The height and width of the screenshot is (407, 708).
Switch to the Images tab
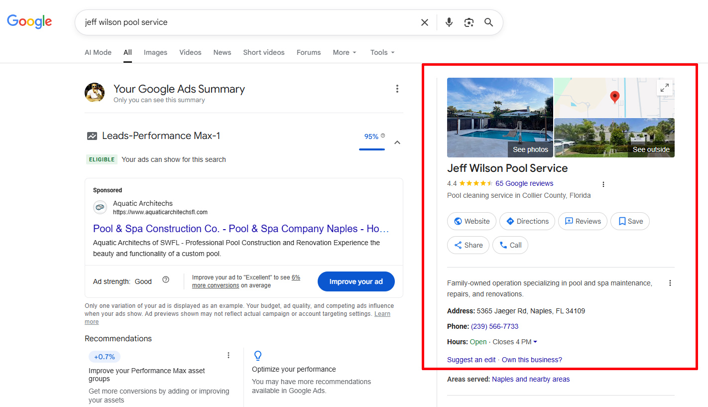click(x=155, y=52)
